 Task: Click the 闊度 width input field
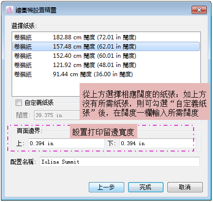57,115
